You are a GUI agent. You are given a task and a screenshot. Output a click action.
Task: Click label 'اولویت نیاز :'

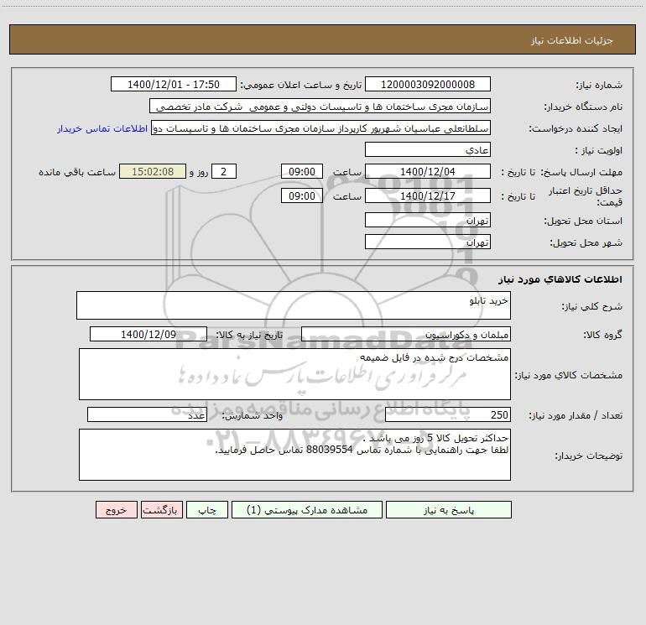pyautogui.click(x=599, y=150)
